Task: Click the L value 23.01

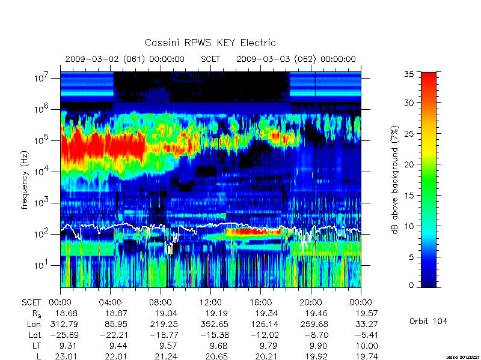Action: coord(66,356)
